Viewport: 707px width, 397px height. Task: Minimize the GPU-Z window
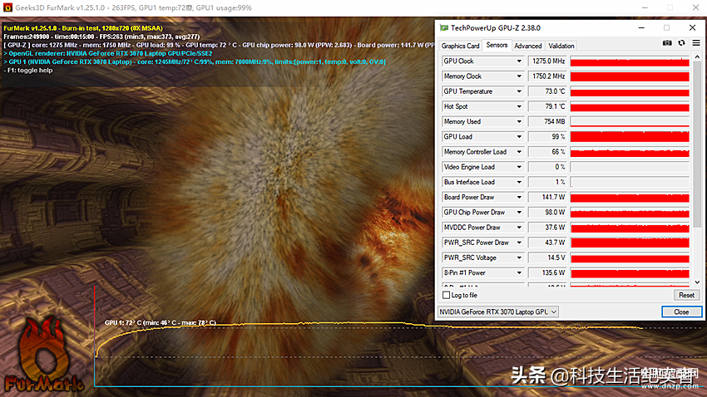[x=641, y=28]
